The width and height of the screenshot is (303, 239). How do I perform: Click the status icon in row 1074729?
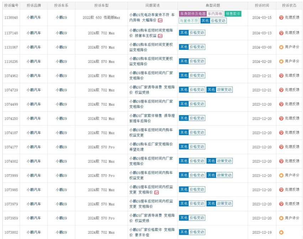click(x=281, y=90)
